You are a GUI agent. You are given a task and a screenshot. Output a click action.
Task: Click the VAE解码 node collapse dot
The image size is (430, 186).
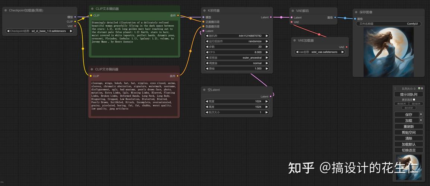293,11
